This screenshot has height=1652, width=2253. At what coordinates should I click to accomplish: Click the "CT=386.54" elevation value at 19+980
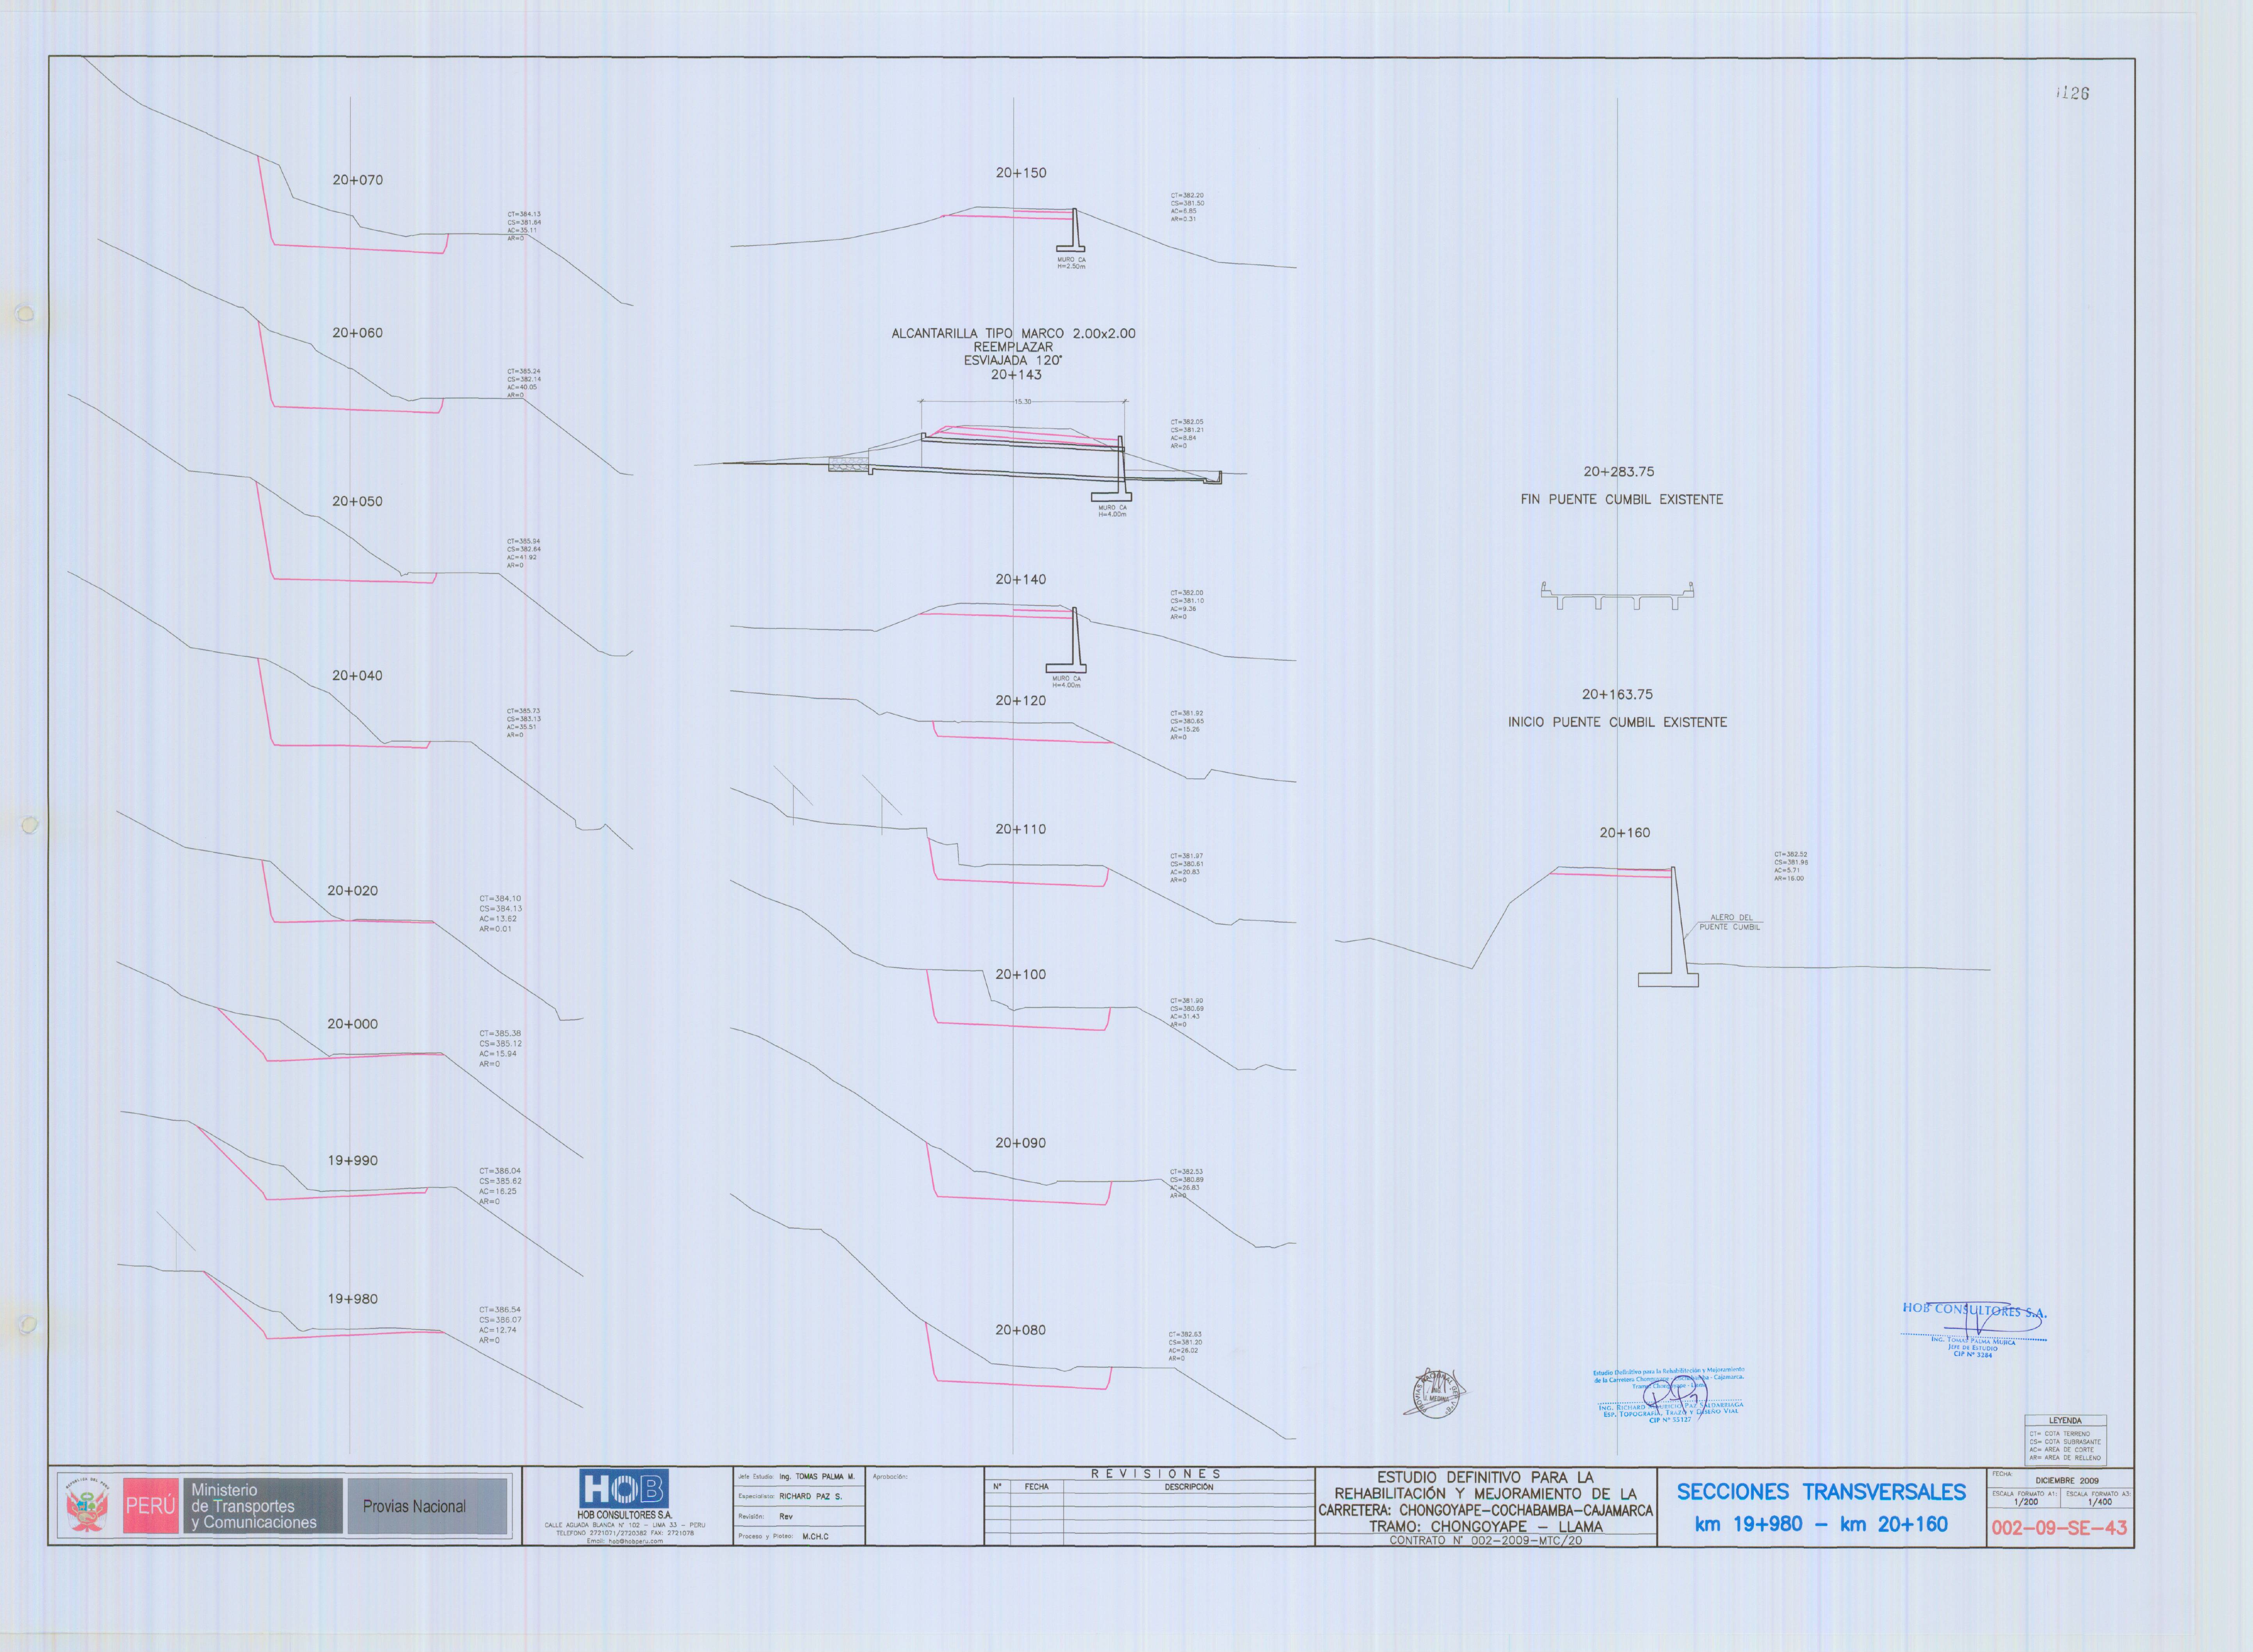point(500,1310)
